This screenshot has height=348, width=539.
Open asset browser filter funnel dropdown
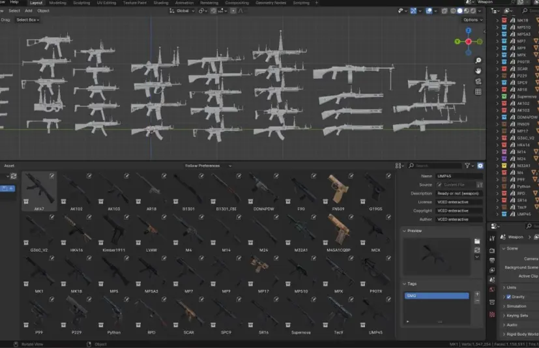[x=469, y=166]
